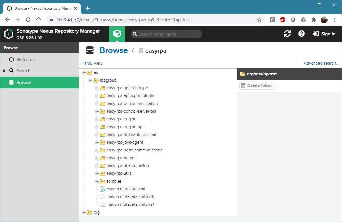
Task: Click the AdBlock Plus extension icon
Action: point(282,20)
